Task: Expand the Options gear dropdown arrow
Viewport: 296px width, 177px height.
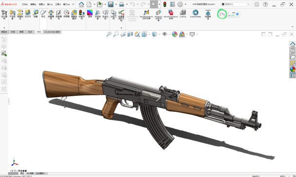Action: click(x=185, y=4)
